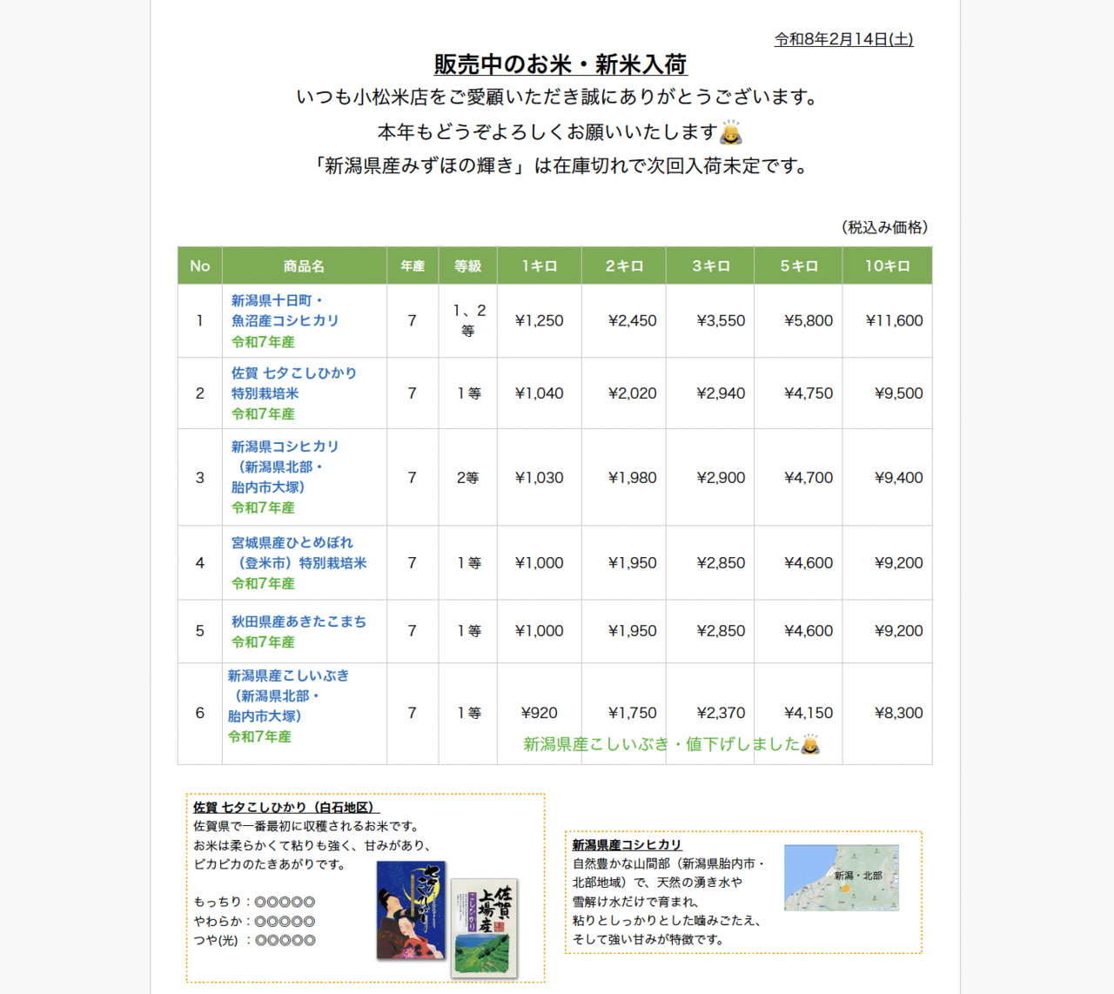This screenshot has height=994, width=1114.
Task: Open the 新潟県産コシヒカリ heading link
Action: (x=627, y=844)
